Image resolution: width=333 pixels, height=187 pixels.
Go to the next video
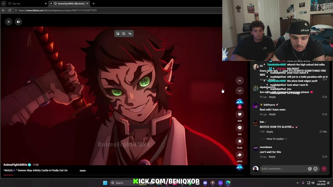(x=240, y=91)
